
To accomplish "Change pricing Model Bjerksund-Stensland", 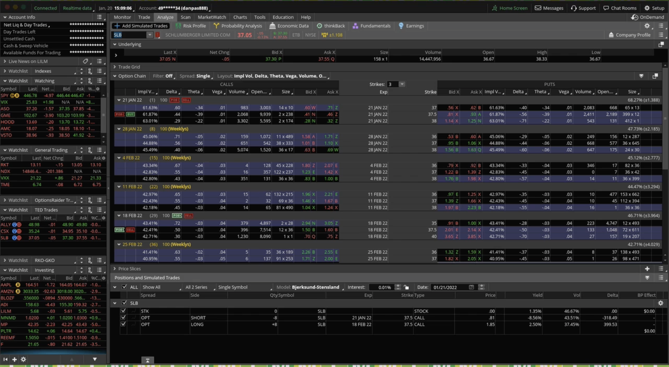I will 310,287.
